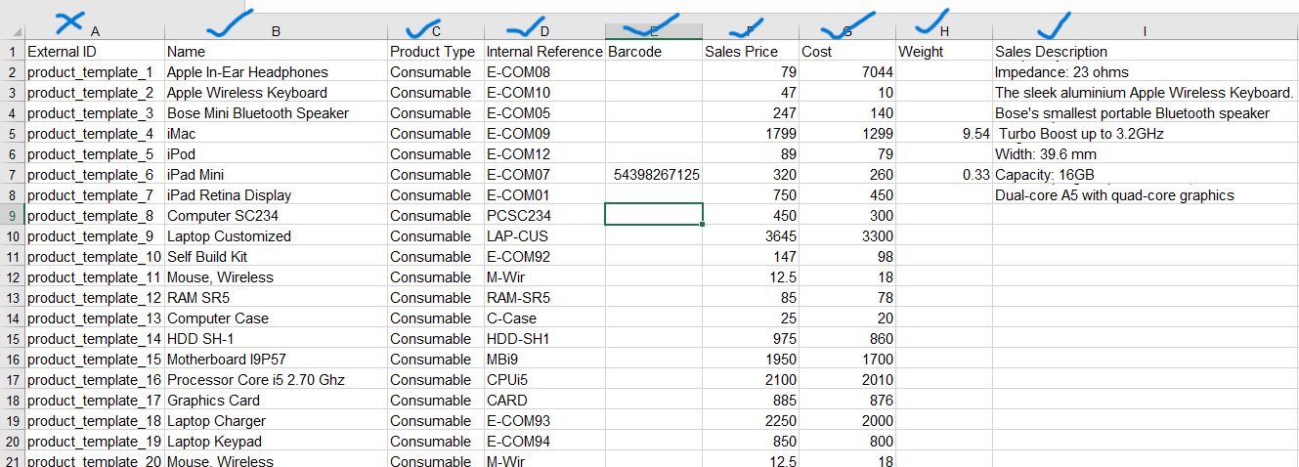Select internal reference "C-Case"
This screenshot has height=467, width=1299.
pos(544,318)
